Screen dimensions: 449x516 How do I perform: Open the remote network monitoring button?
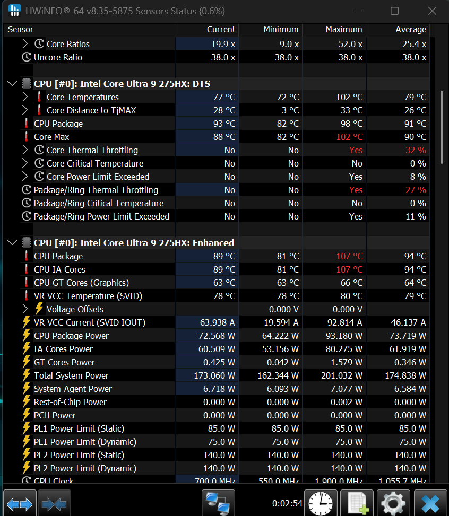pyautogui.click(x=218, y=503)
